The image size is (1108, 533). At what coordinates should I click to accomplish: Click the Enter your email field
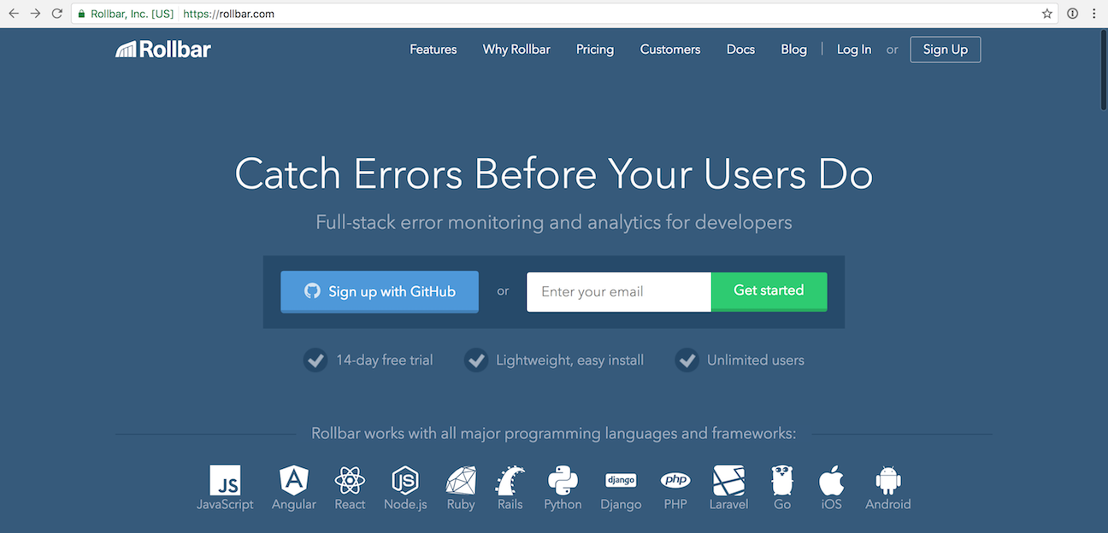(617, 291)
